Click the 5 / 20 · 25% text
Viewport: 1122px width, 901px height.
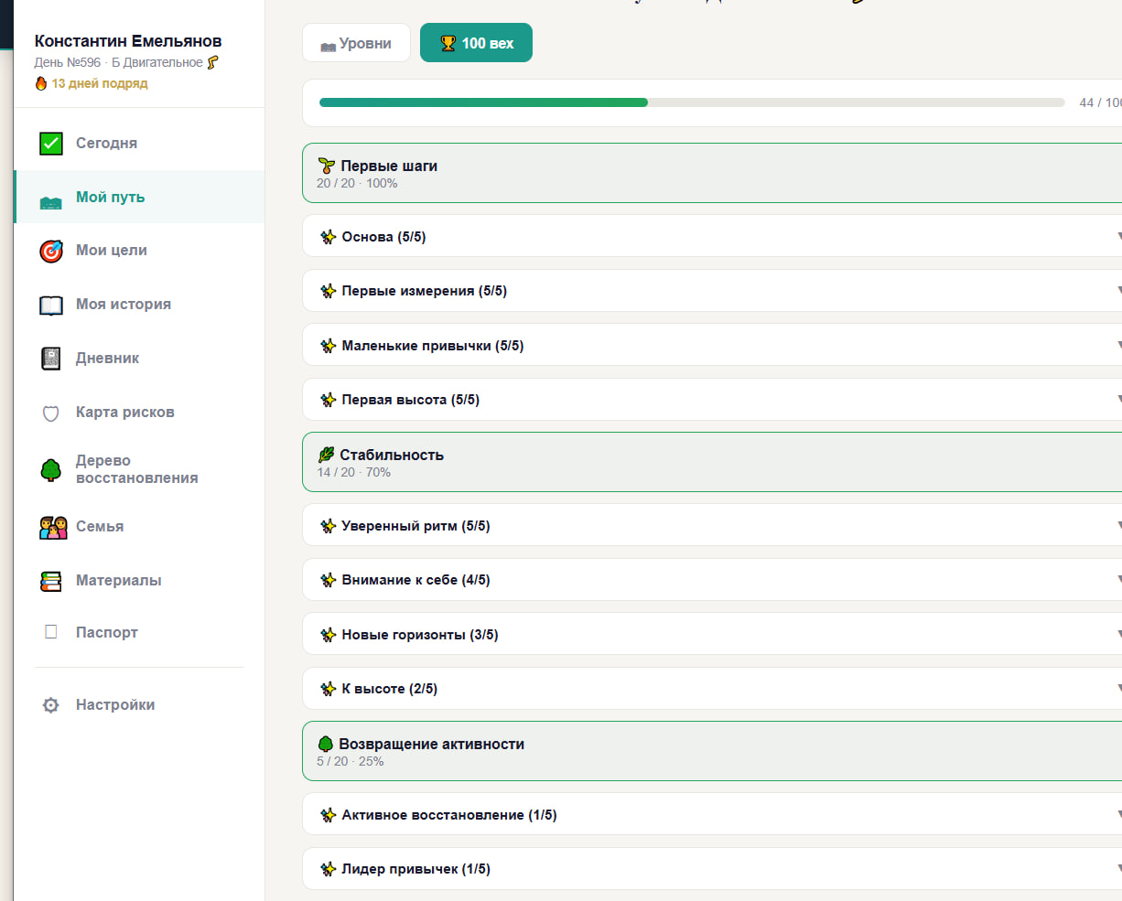(350, 761)
